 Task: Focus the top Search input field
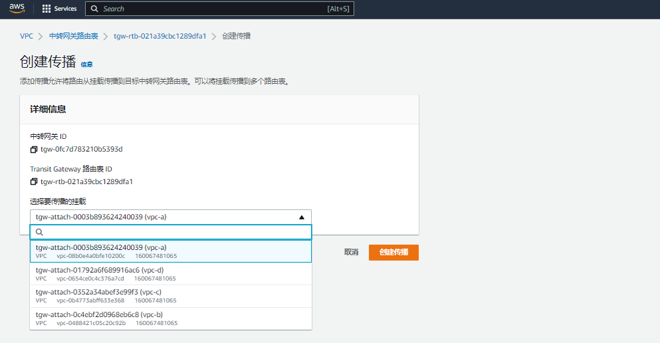point(219,9)
